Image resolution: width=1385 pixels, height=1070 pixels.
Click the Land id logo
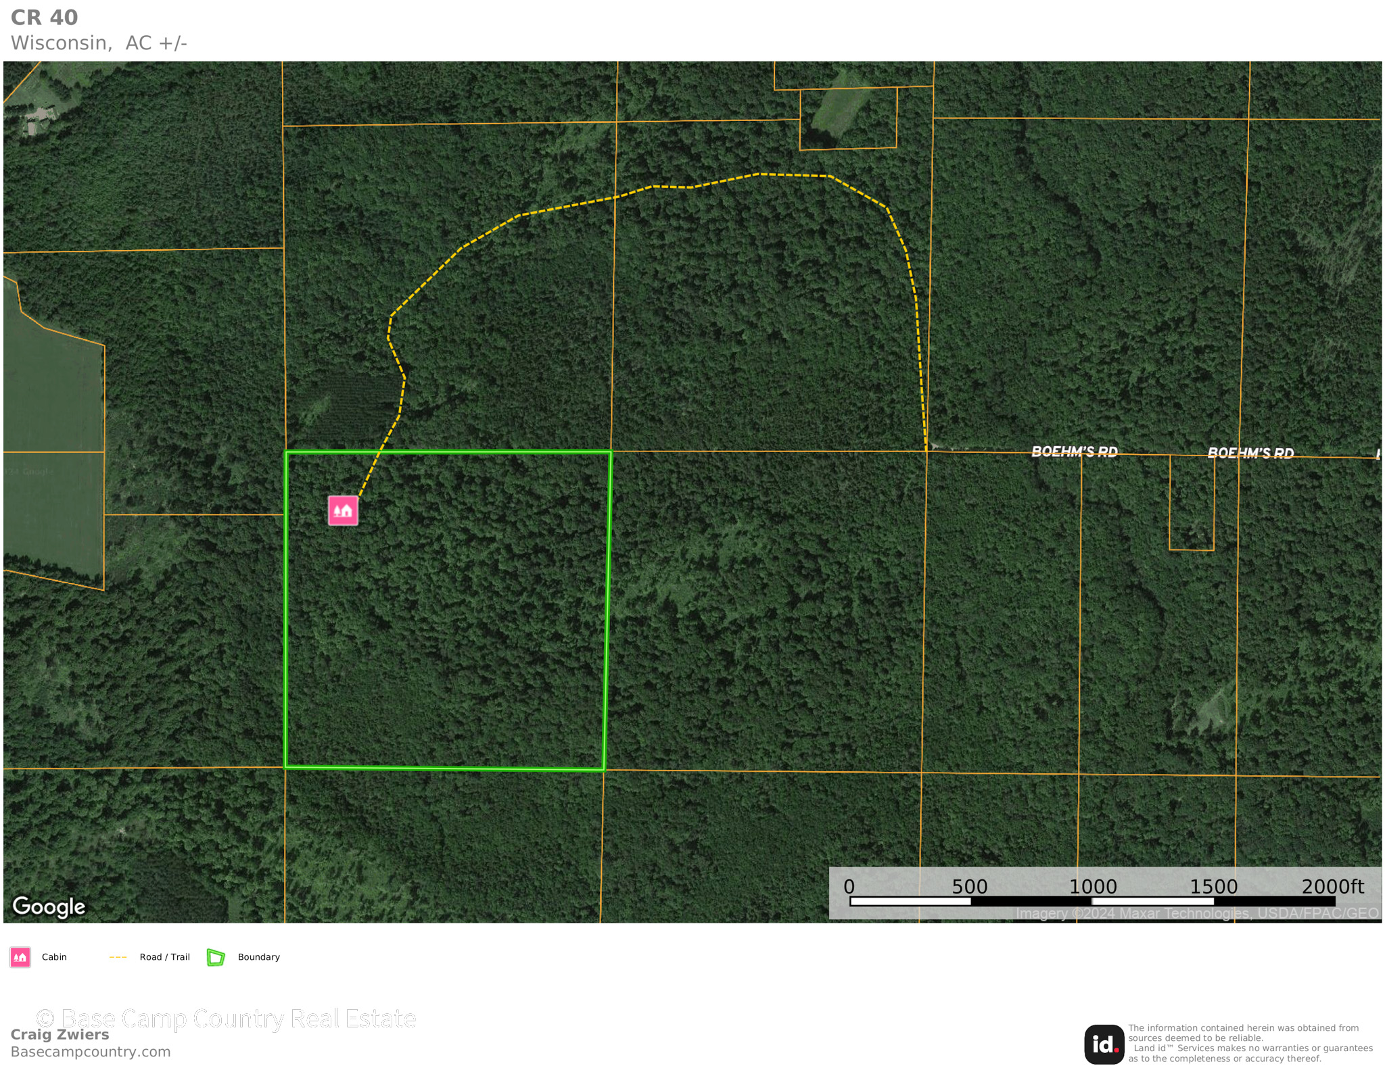coord(1104,1044)
